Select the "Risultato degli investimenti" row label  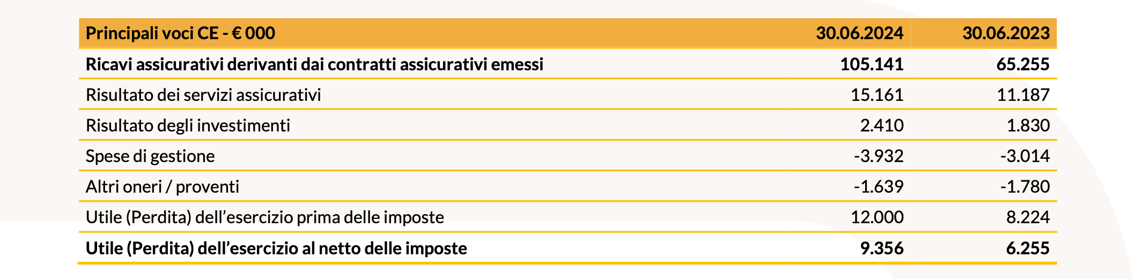(x=188, y=126)
